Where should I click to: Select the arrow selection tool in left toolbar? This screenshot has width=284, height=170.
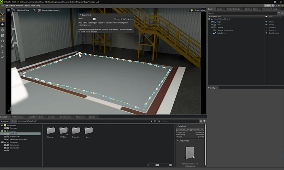point(2,19)
